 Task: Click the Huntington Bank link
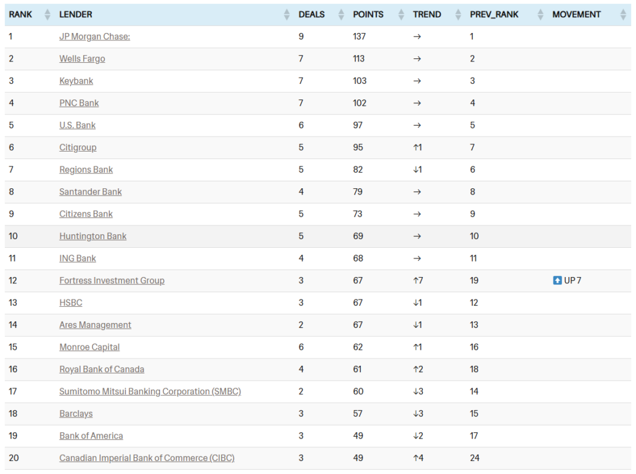pyautogui.click(x=93, y=236)
